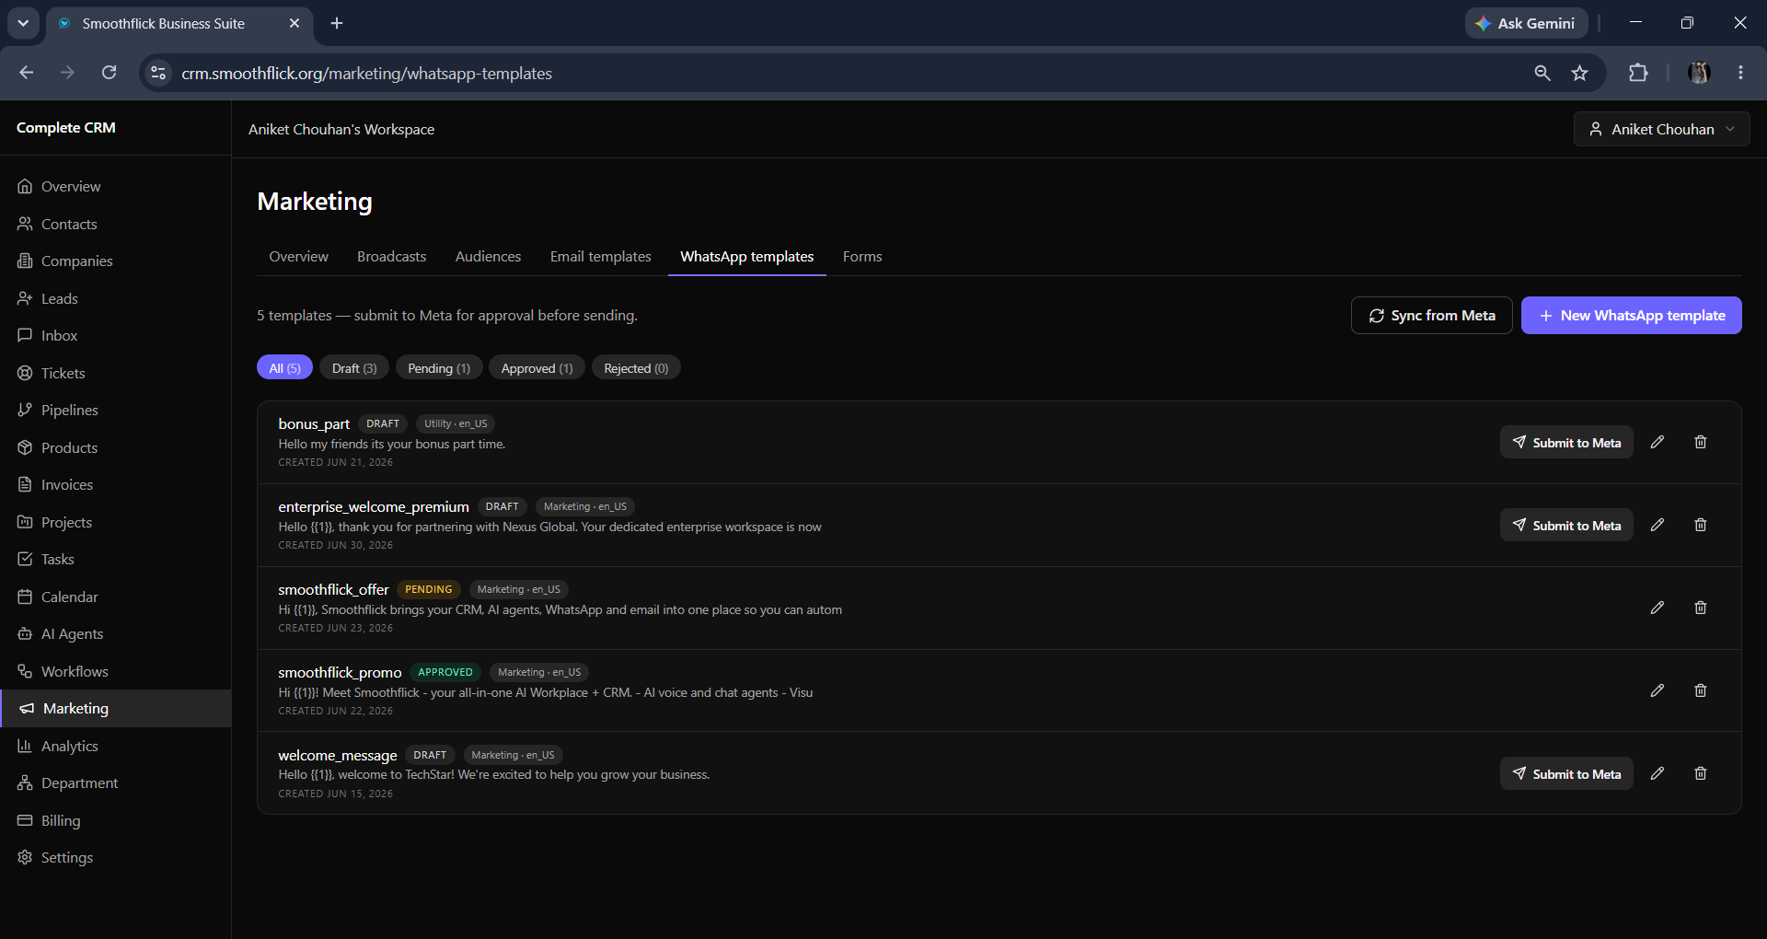Open the tab search dropdown arrow
The height and width of the screenshot is (939, 1767).
coord(23,23)
